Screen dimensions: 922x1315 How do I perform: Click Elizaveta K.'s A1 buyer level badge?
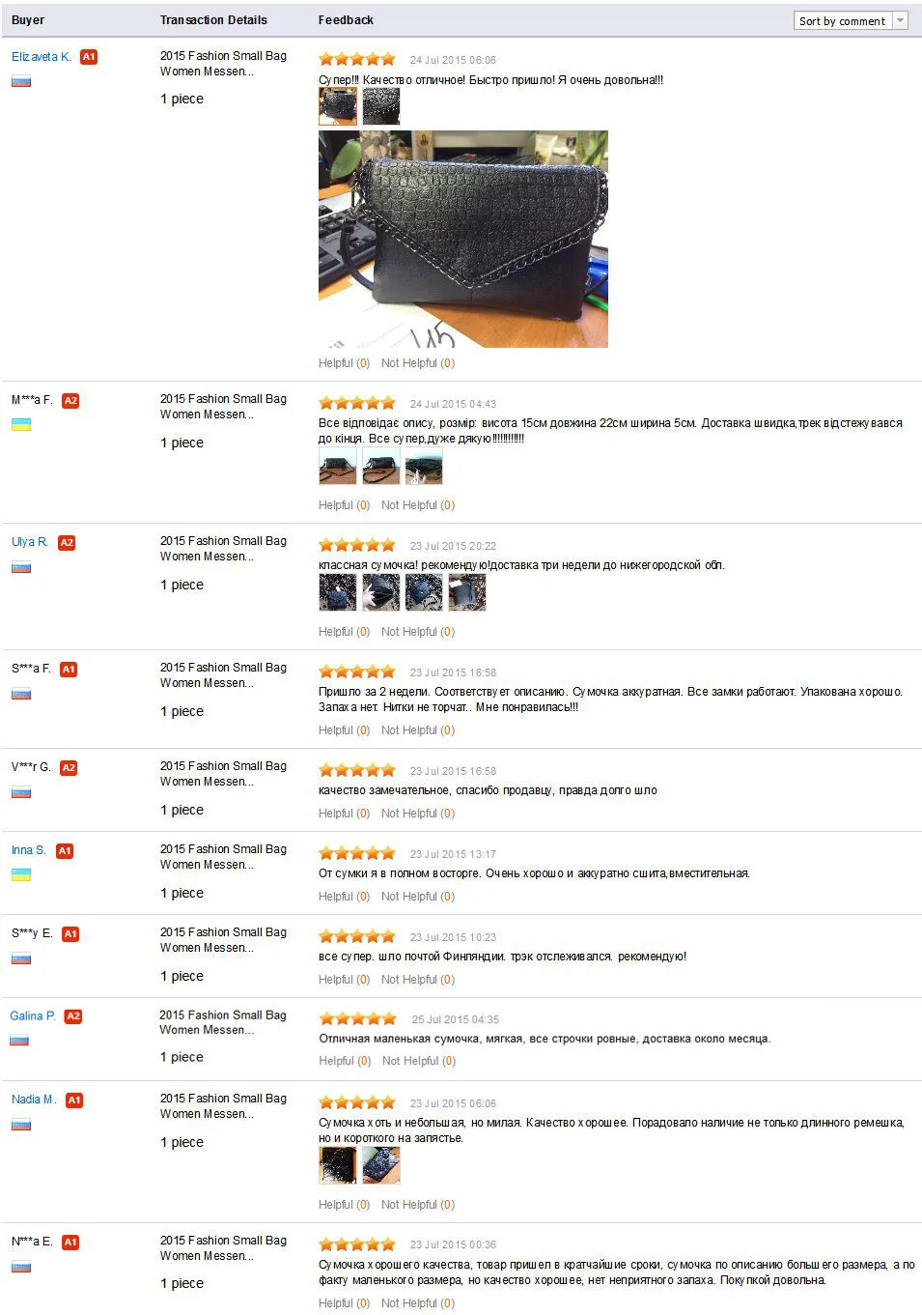tap(89, 57)
